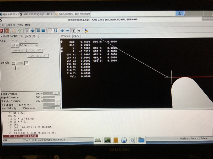Click the Tool Touch Off button

pyautogui.click(x=38, y=56)
